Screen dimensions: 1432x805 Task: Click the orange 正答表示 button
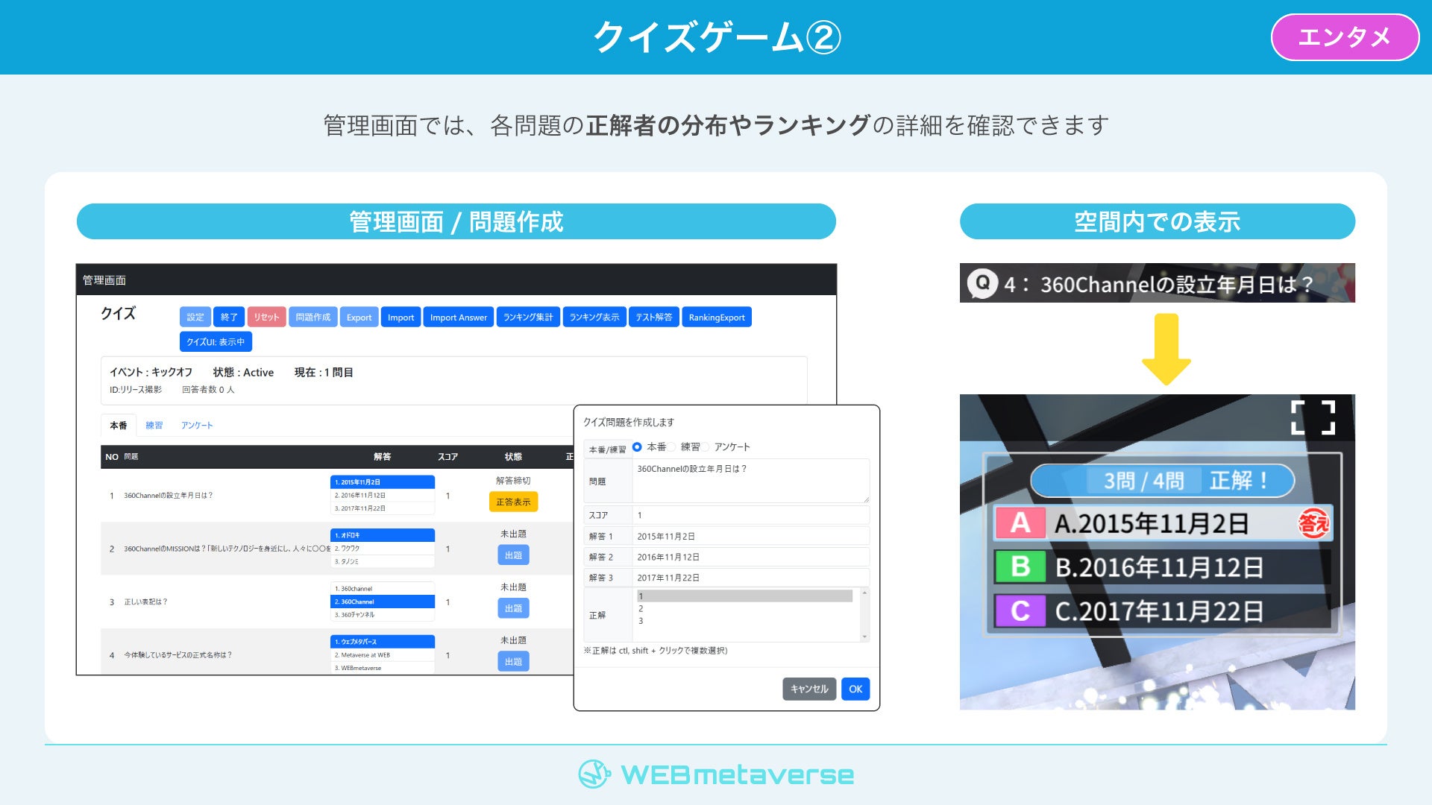pos(513,502)
